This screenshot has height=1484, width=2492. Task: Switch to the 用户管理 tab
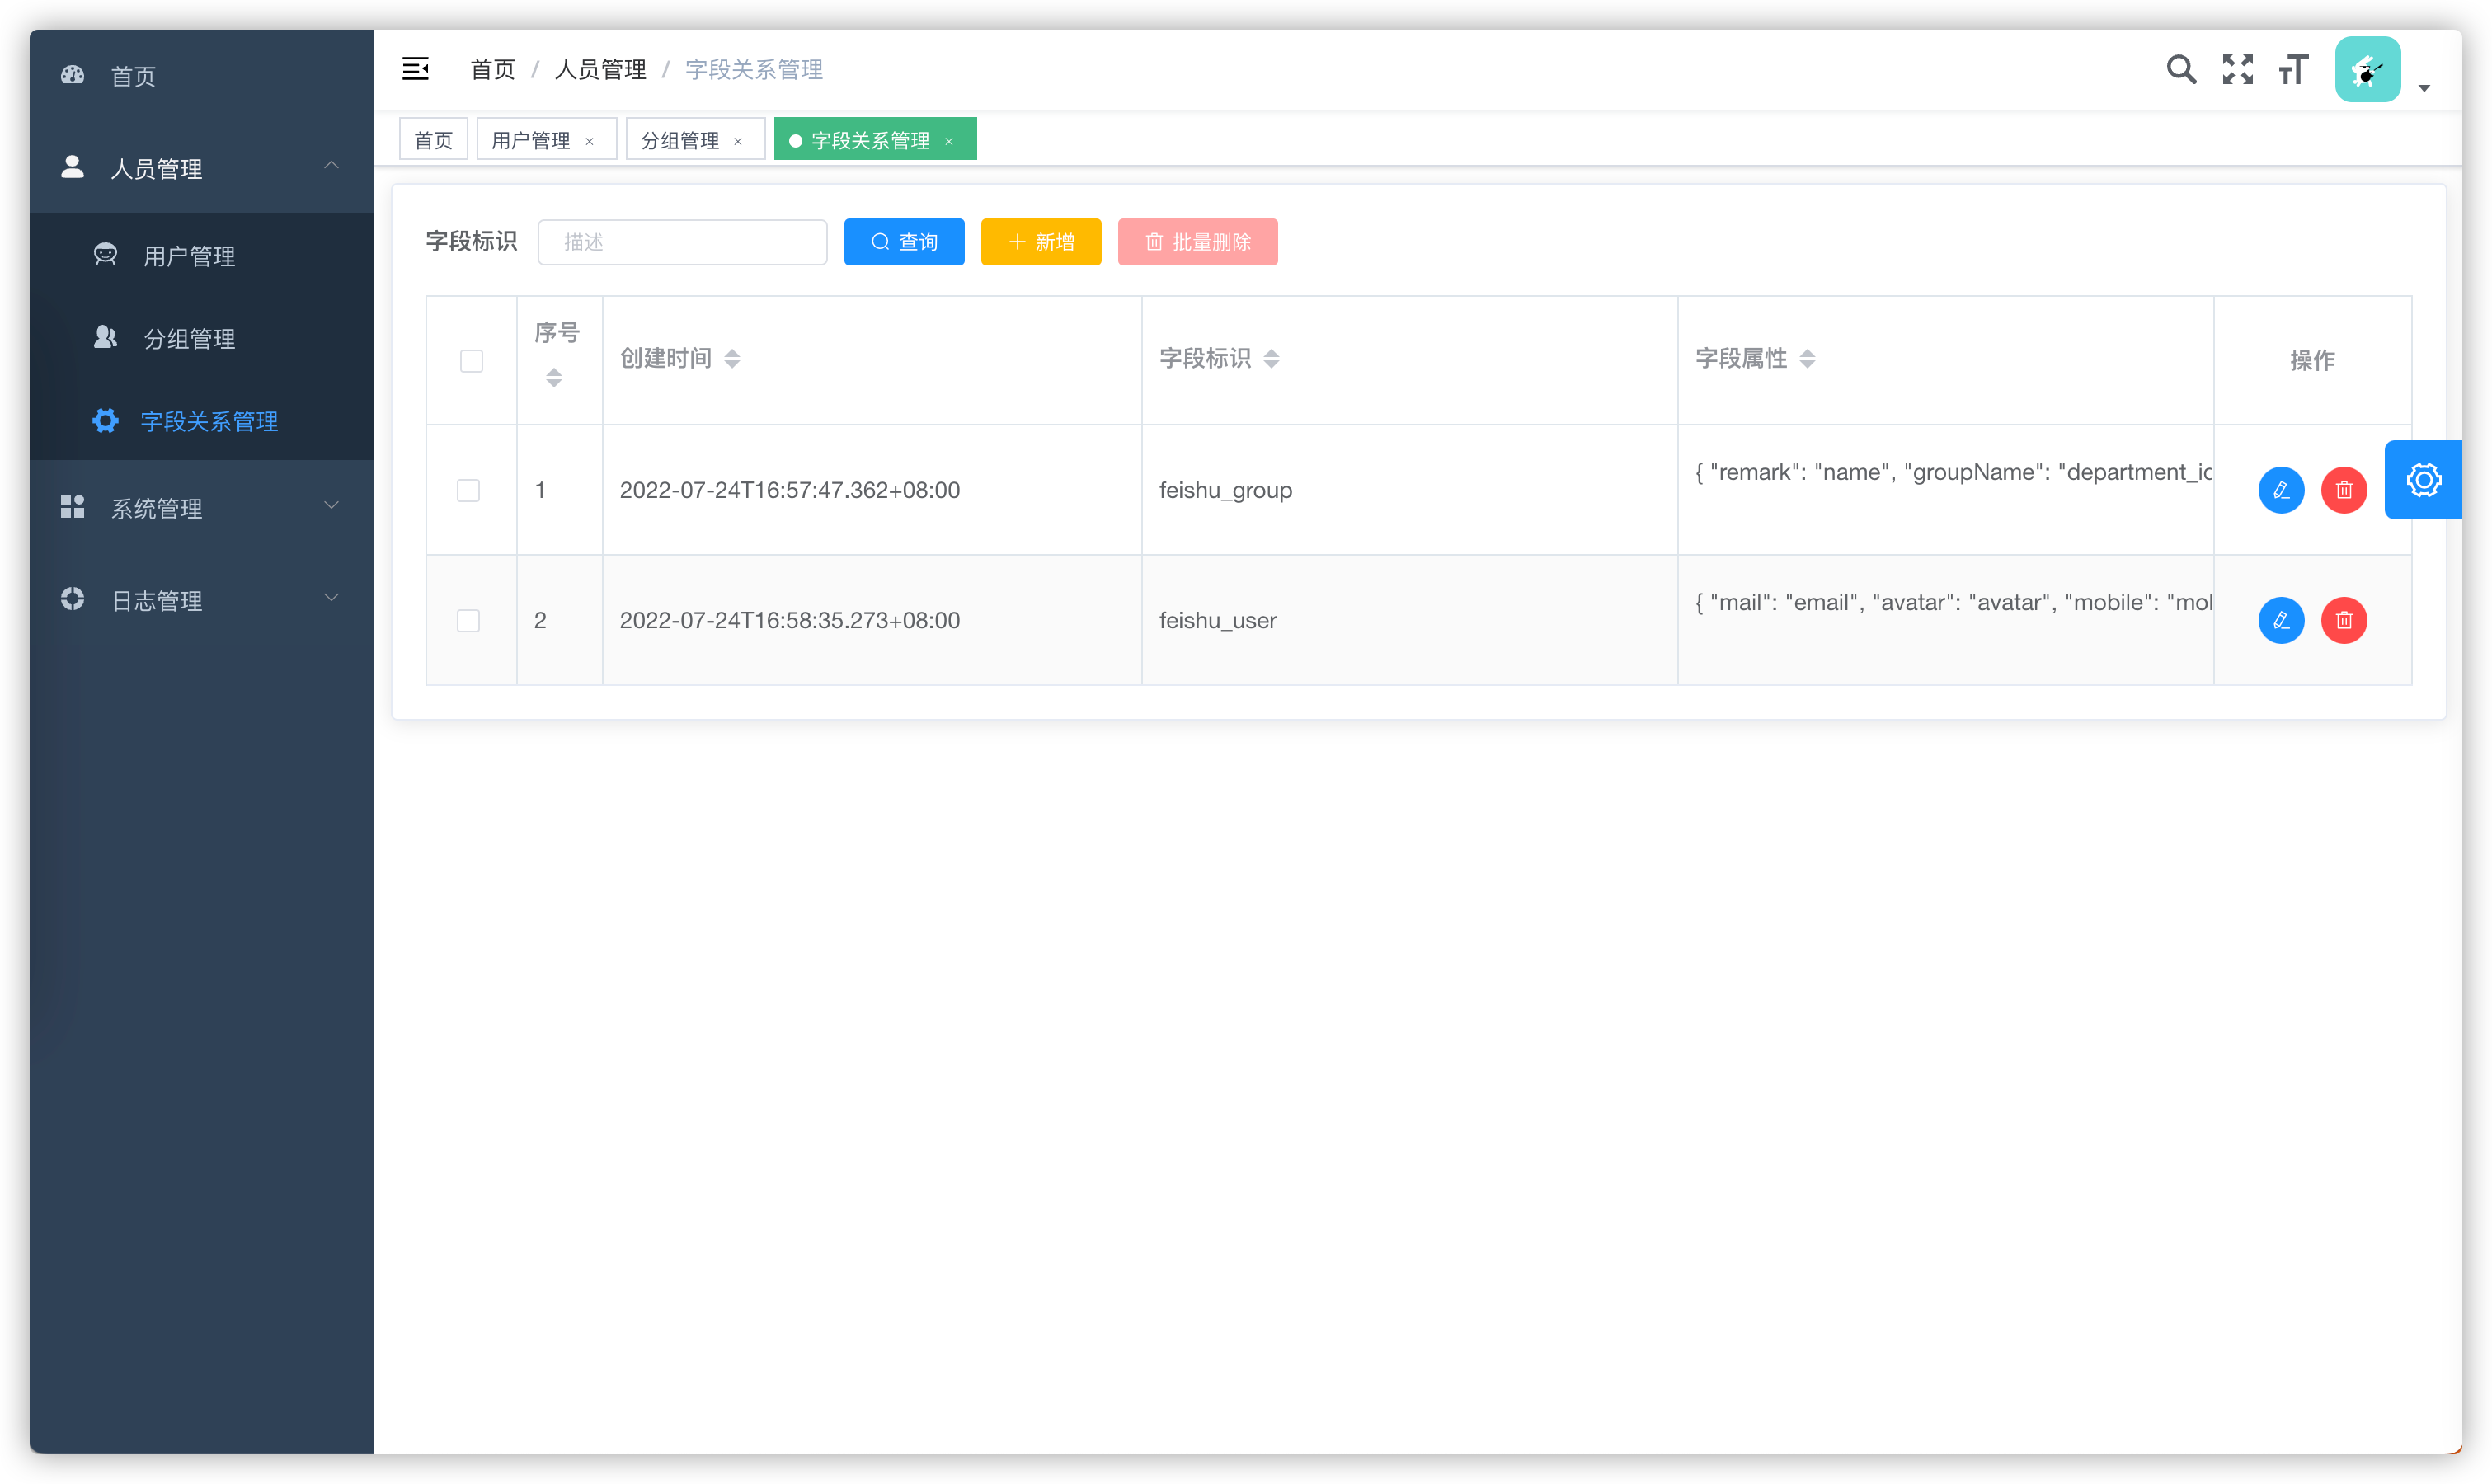[531, 140]
